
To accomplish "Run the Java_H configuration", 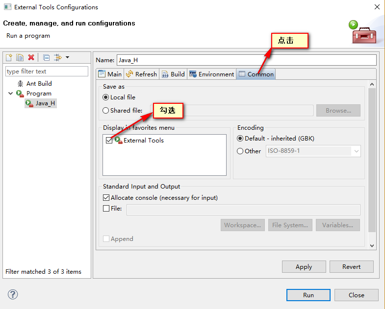I will coord(308,295).
